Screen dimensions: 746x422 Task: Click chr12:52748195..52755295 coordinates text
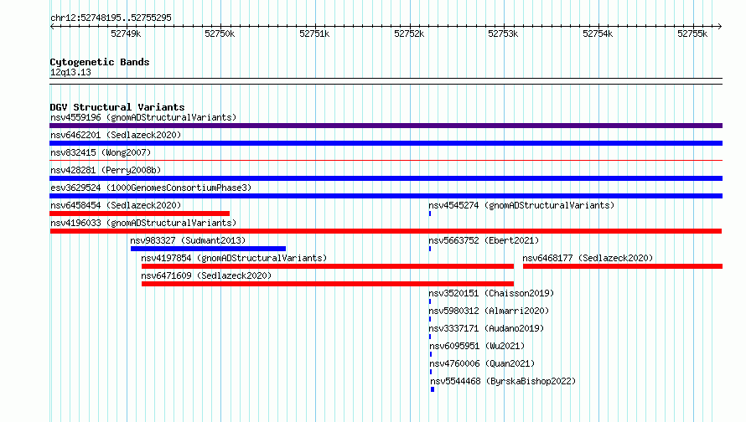(111, 18)
